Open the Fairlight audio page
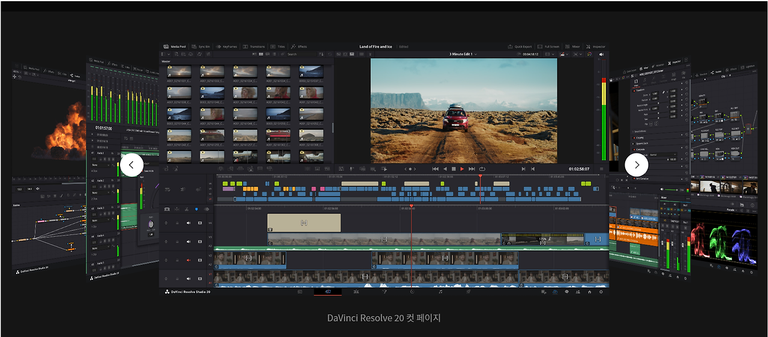 440,292
